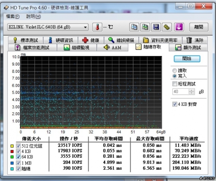The width and height of the screenshot is (216, 181).
Task: Click the 390 IOPS value
Action: point(73,168)
